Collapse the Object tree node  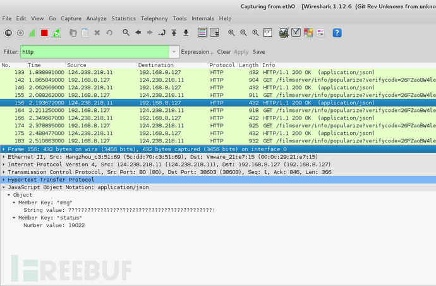click(x=9, y=195)
